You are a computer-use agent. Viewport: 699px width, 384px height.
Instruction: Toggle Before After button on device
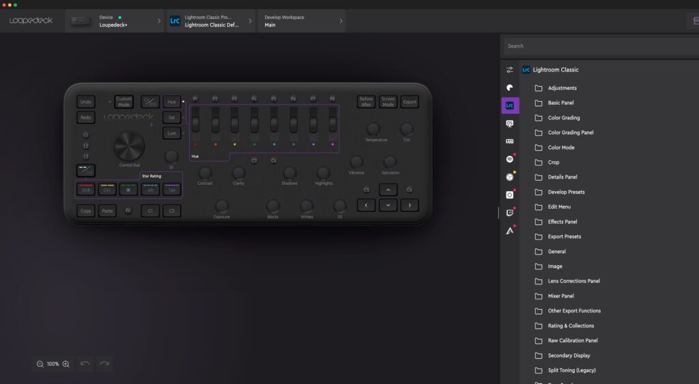(x=366, y=102)
